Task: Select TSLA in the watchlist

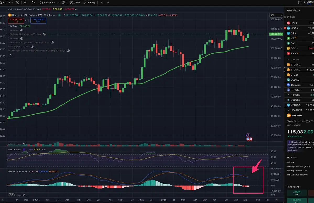Action: click(299, 53)
